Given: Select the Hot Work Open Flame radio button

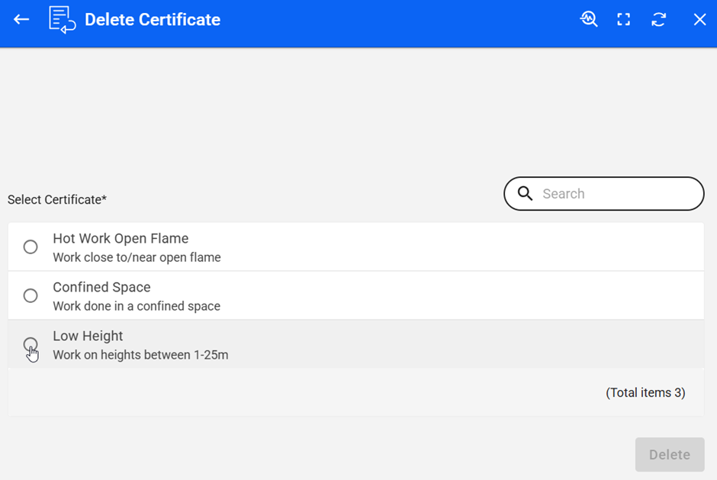Looking at the screenshot, I should (x=31, y=247).
